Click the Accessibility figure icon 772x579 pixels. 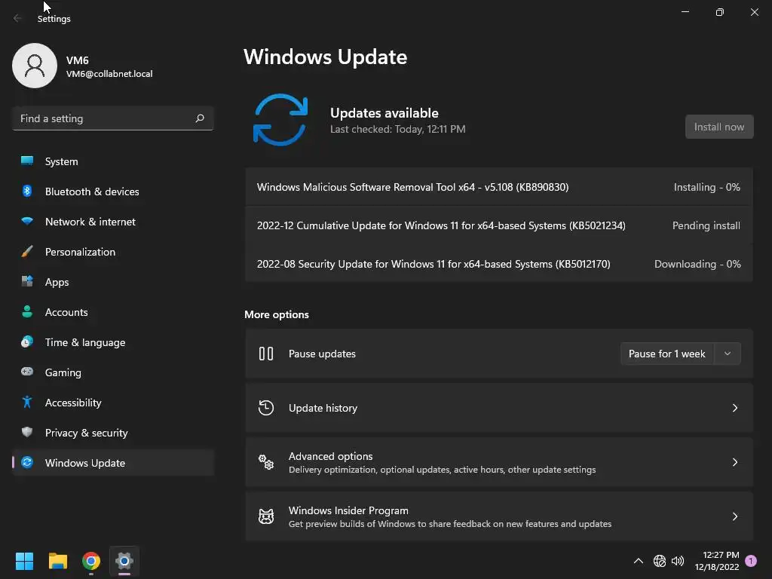(27, 403)
